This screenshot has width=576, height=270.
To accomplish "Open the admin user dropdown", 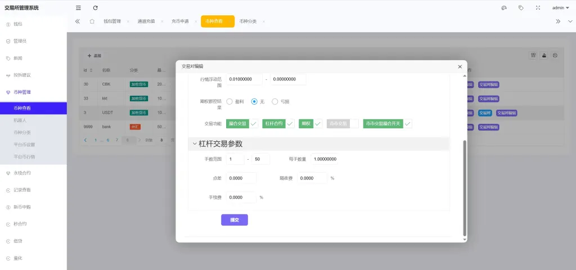I will click(561, 8).
